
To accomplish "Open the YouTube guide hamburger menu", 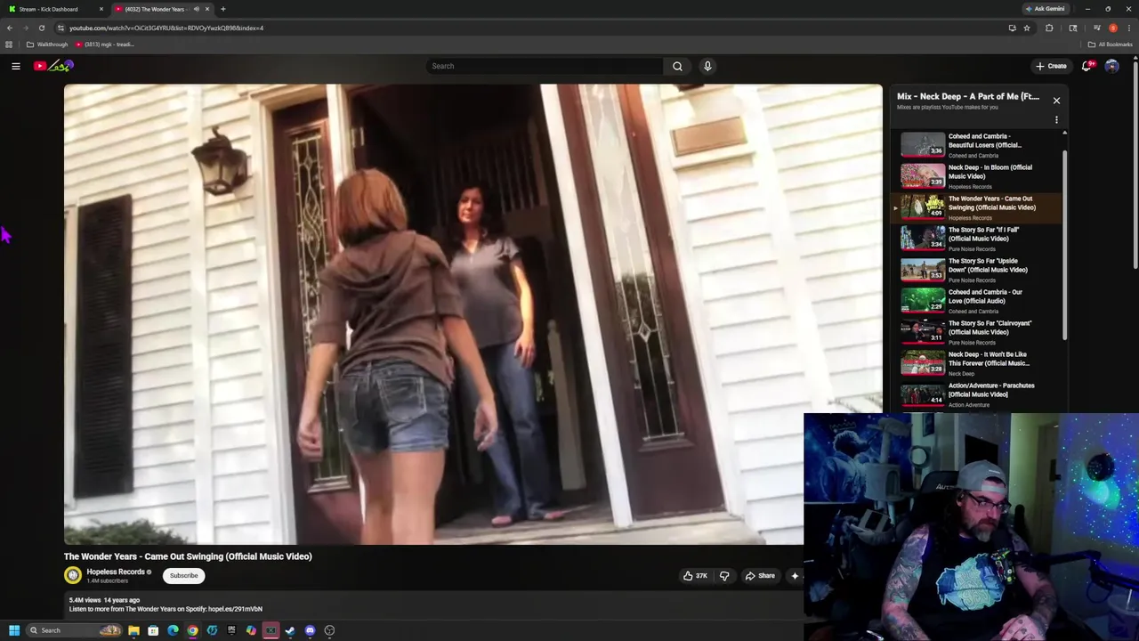I will (16, 66).
